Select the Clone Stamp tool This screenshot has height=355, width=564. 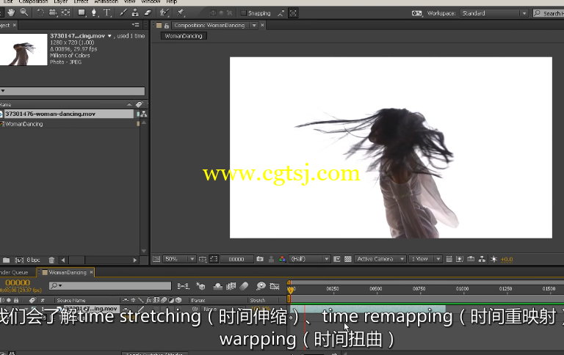135,12
